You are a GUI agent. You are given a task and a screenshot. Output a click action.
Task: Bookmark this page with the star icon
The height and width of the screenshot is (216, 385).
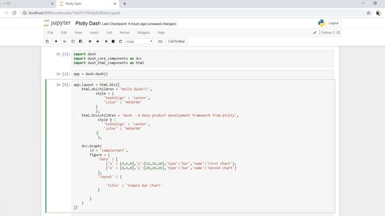368,13
